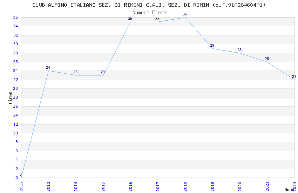Click the y-axis tick value 32
The image size is (298, 193).
coord(15,35)
